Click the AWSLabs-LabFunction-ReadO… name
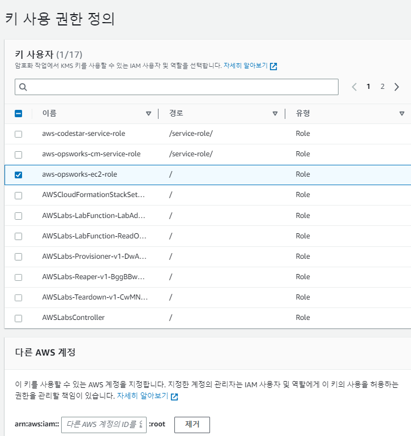The width and height of the screenshot is (411, 436). click(95, 236)
